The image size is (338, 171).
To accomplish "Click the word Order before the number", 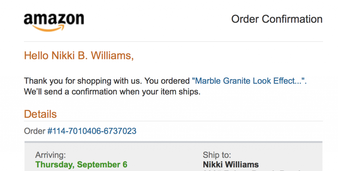I will (x=35, y=131).
